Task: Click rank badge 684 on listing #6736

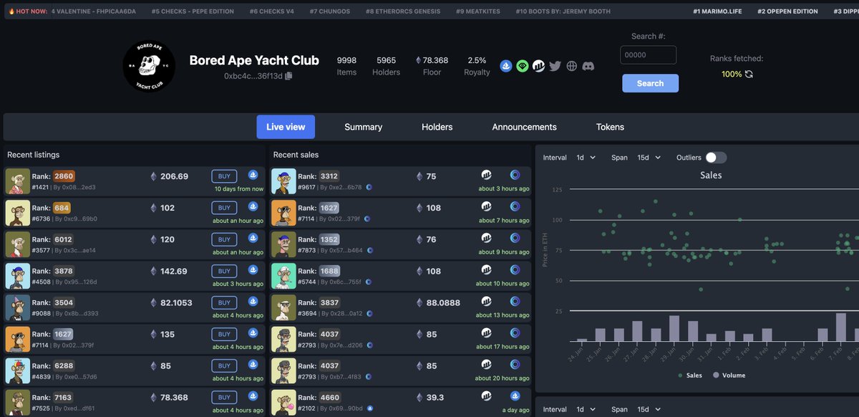Action: [x=62, y=208]
